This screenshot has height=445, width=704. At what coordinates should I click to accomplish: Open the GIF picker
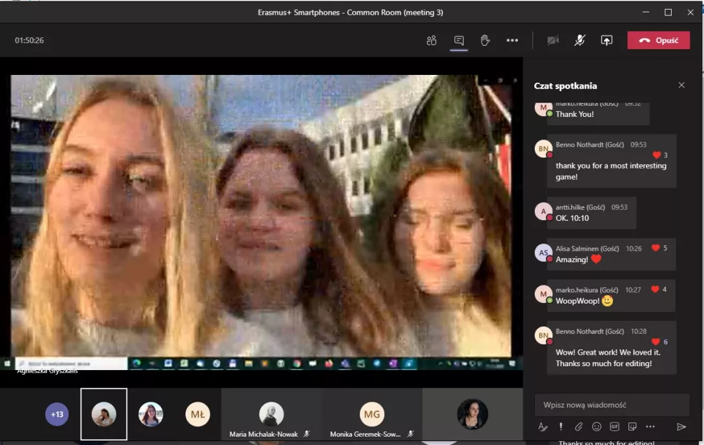tap(614, 427)
